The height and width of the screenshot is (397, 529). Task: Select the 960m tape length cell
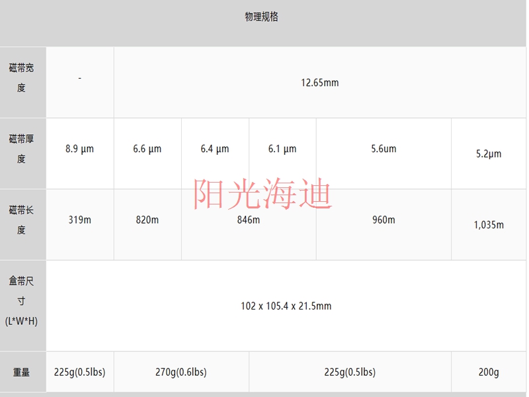384,220
